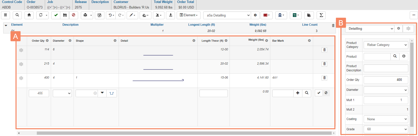Image resolution: width=418 pixels, height=136 pixels.
Task: Open the Rebar Category dropdown
Action: coord(386,45)
